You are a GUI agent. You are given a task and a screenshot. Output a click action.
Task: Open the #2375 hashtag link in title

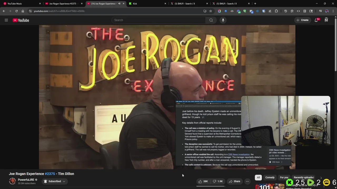coord(50,174)
